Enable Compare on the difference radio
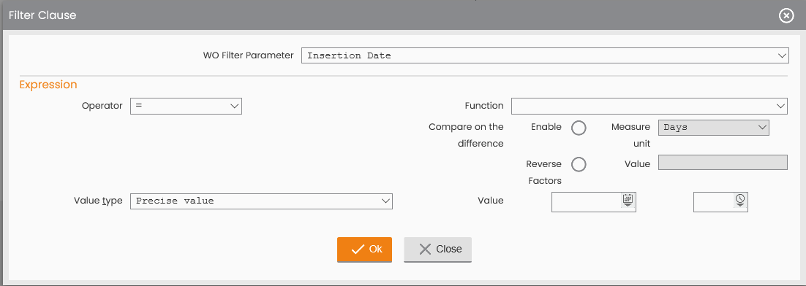 point(579,128)
